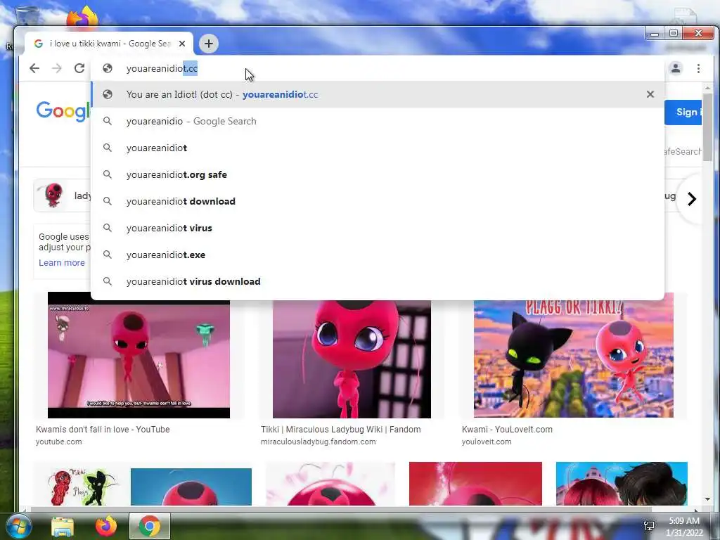The width and height of the screenshot is (720, 540).
Task: Open the Chrome profile avatar icon
Action: point(676,68)
